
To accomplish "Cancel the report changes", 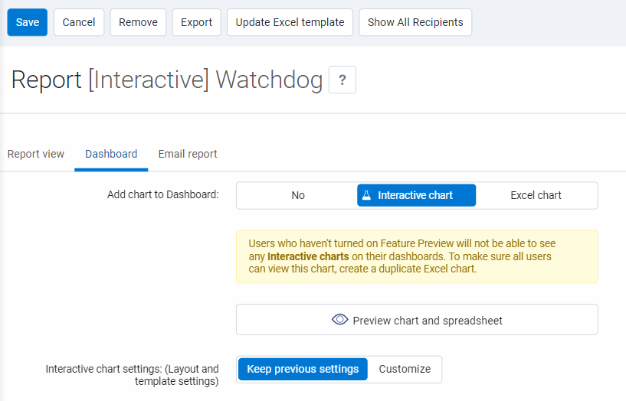I will [79, 22].
